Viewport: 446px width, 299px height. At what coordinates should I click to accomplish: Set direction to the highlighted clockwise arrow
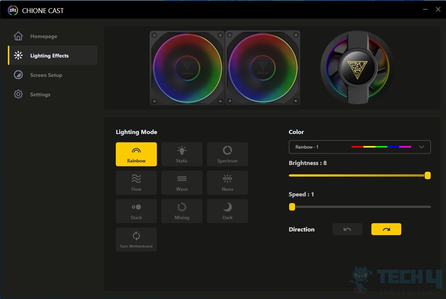coord(386,229)
